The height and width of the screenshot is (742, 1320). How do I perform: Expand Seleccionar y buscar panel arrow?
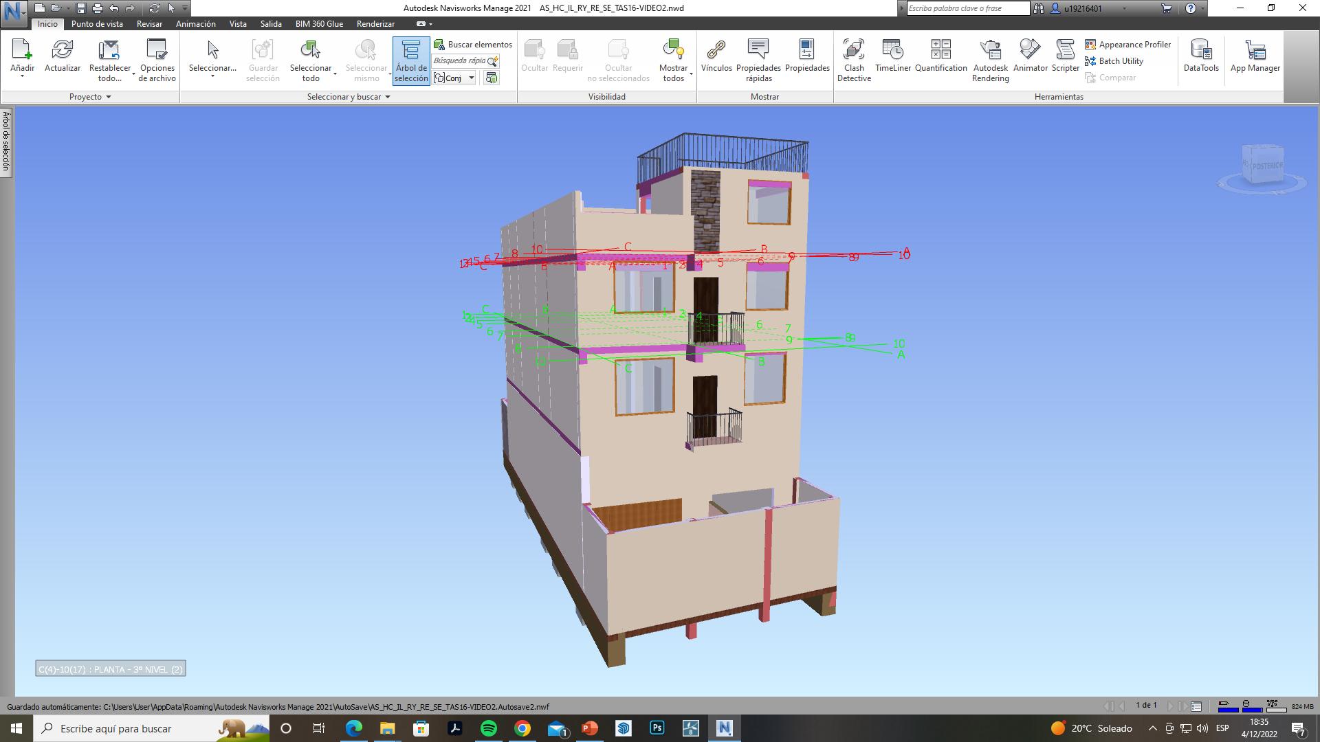tap(388, 97)
